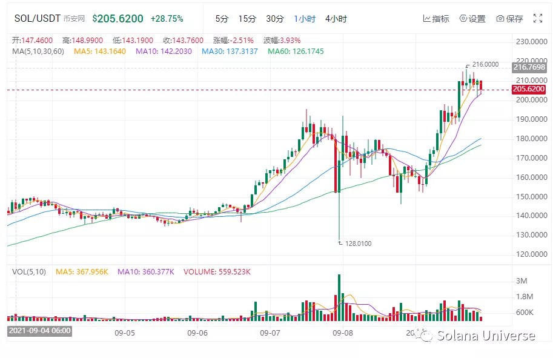Click the gray 216.7698 crosshair price tag
Viewport: 553px width, 358px height.
click(529, 67)
